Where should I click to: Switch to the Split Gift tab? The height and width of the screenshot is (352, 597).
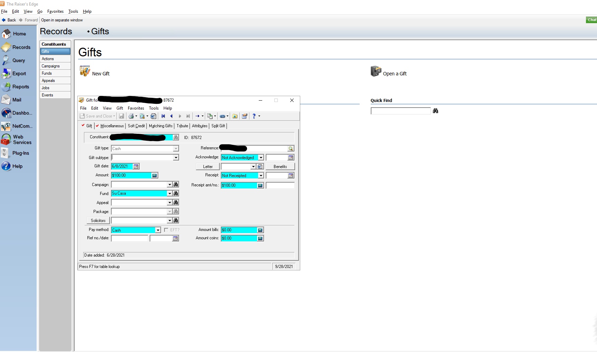pos(218,126)
